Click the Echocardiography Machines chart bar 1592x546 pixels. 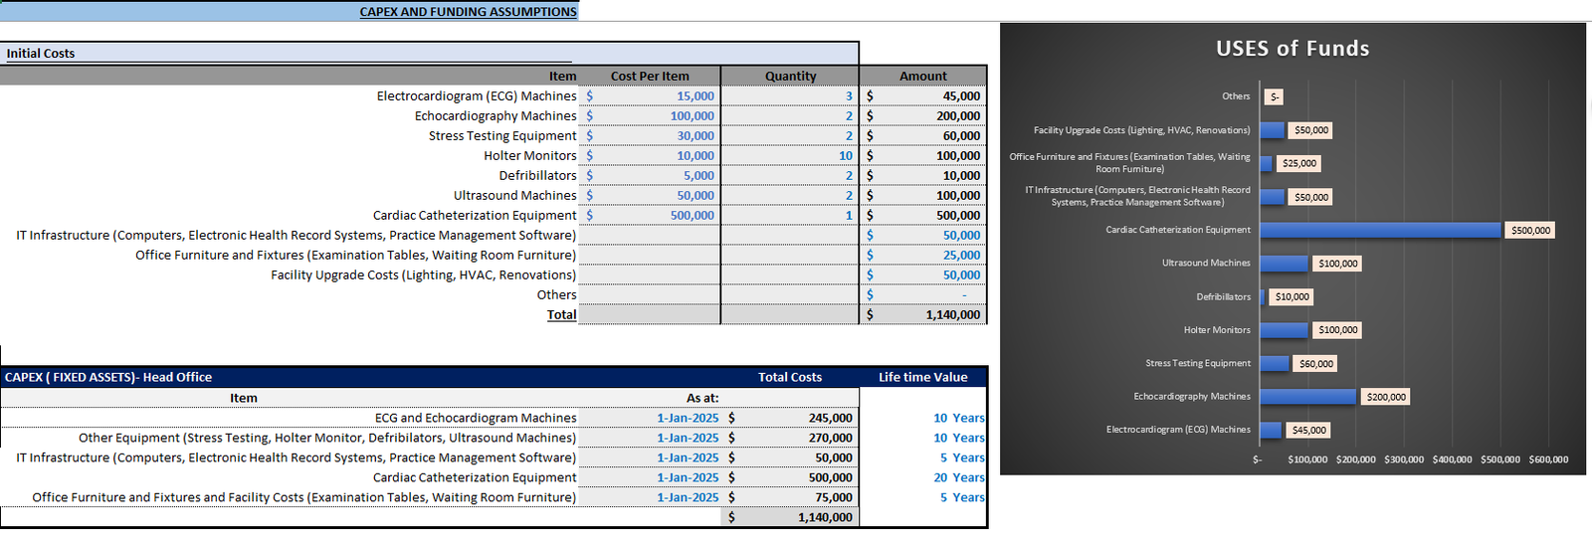pyautogui.click(x=1307, y=397)
